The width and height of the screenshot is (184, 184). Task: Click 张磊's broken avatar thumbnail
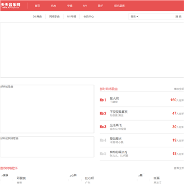pyautogui.click(x=144, y=179)
